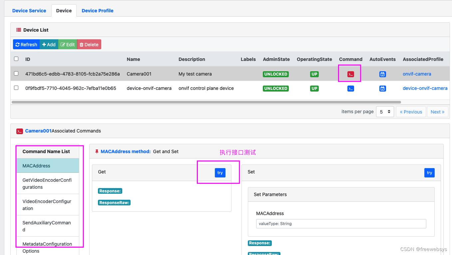Open the onvif-camera associated profile link
Screen dimensions: 452x255
point(417,74)
